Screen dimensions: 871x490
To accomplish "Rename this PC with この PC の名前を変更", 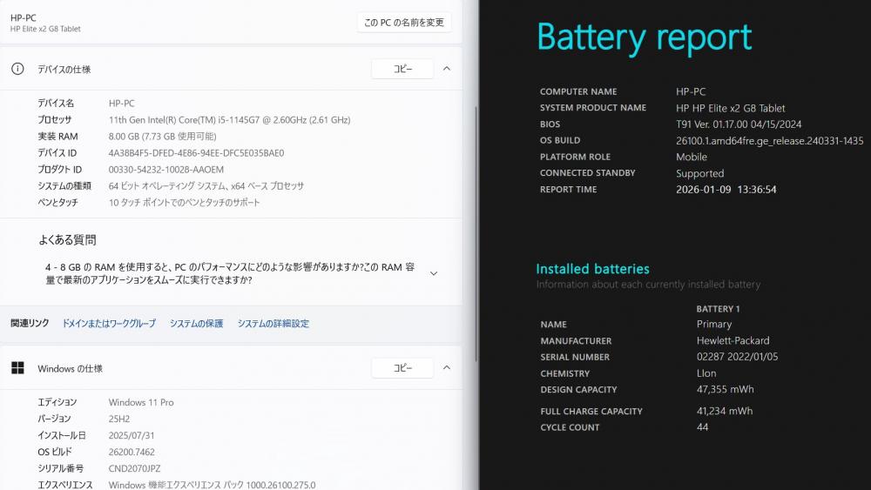I will [x=404, y=23].
